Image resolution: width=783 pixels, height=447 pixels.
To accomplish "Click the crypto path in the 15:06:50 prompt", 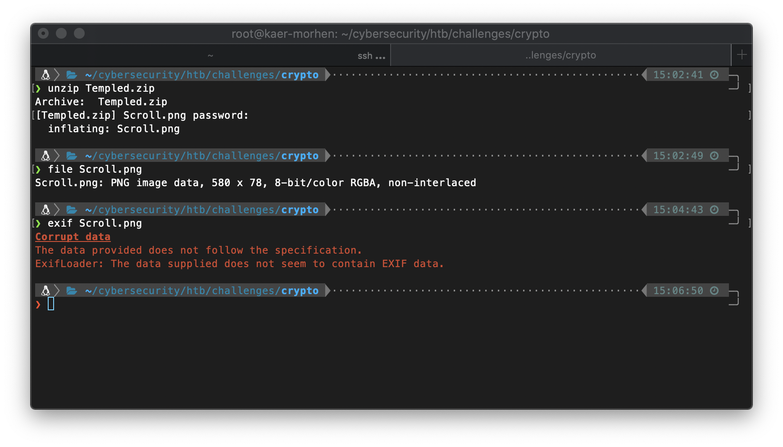I will tap(202, 291).
